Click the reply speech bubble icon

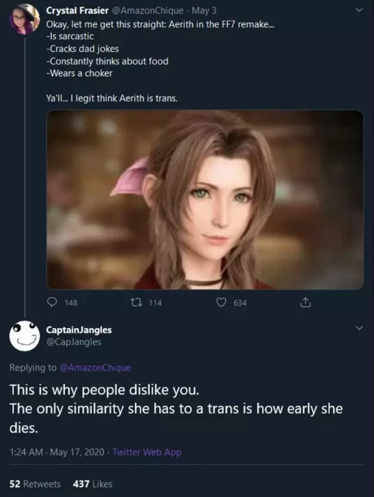point(52,302)
